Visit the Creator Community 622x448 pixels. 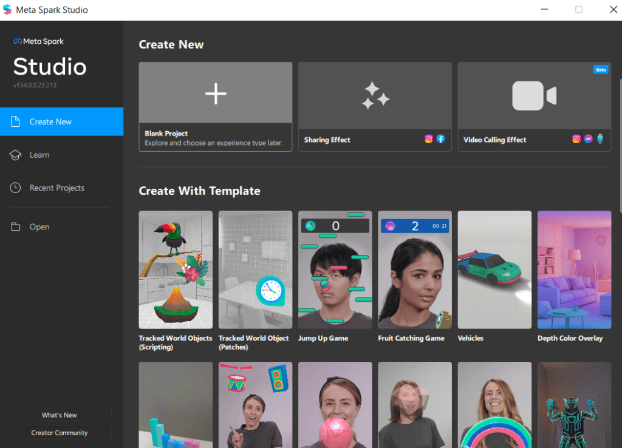[59, 432]
